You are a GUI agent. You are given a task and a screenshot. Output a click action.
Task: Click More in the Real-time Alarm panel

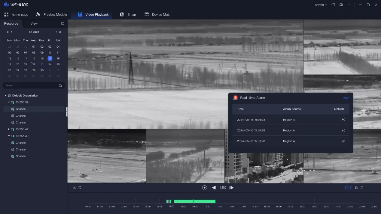tap(346, 98)
